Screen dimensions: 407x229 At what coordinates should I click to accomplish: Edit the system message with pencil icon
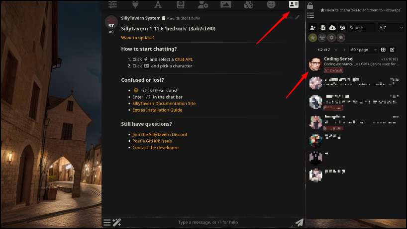[297, 17]
